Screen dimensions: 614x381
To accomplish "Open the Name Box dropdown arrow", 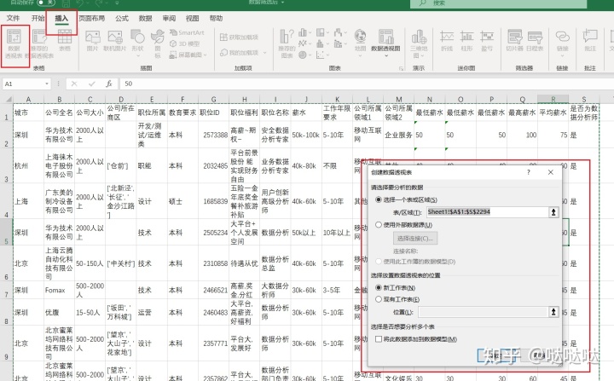I will click(x=47, y=84).
